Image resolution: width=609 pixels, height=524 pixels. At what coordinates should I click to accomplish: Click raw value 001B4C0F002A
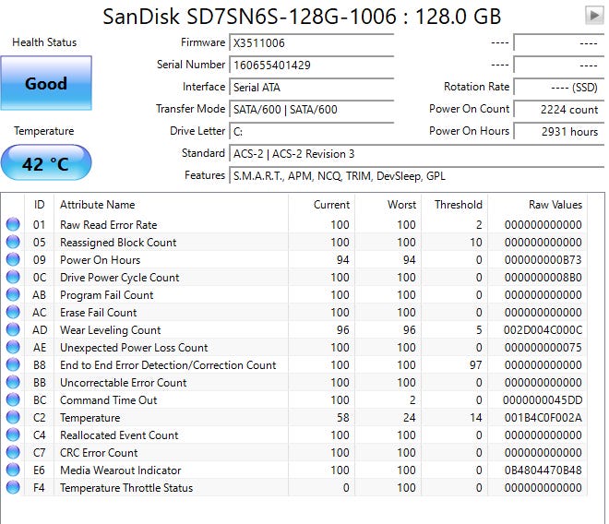[x=543, y=418]
